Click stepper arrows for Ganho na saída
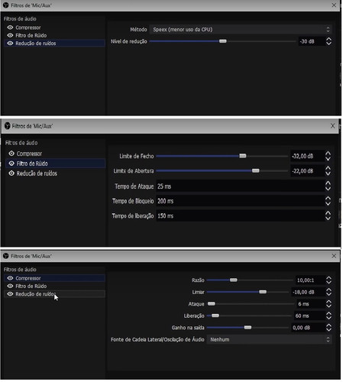The image size is (343, 382). [x=328, y=328]
